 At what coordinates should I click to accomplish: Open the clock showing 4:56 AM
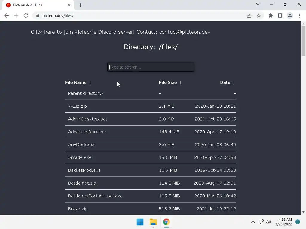(284, 222)
